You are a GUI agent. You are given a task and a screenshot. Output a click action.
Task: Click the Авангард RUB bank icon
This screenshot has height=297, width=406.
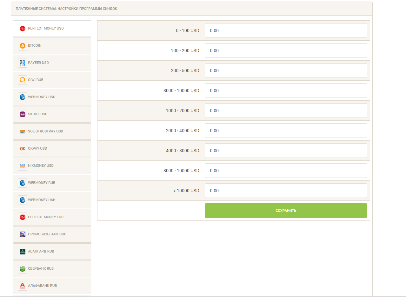23,252
